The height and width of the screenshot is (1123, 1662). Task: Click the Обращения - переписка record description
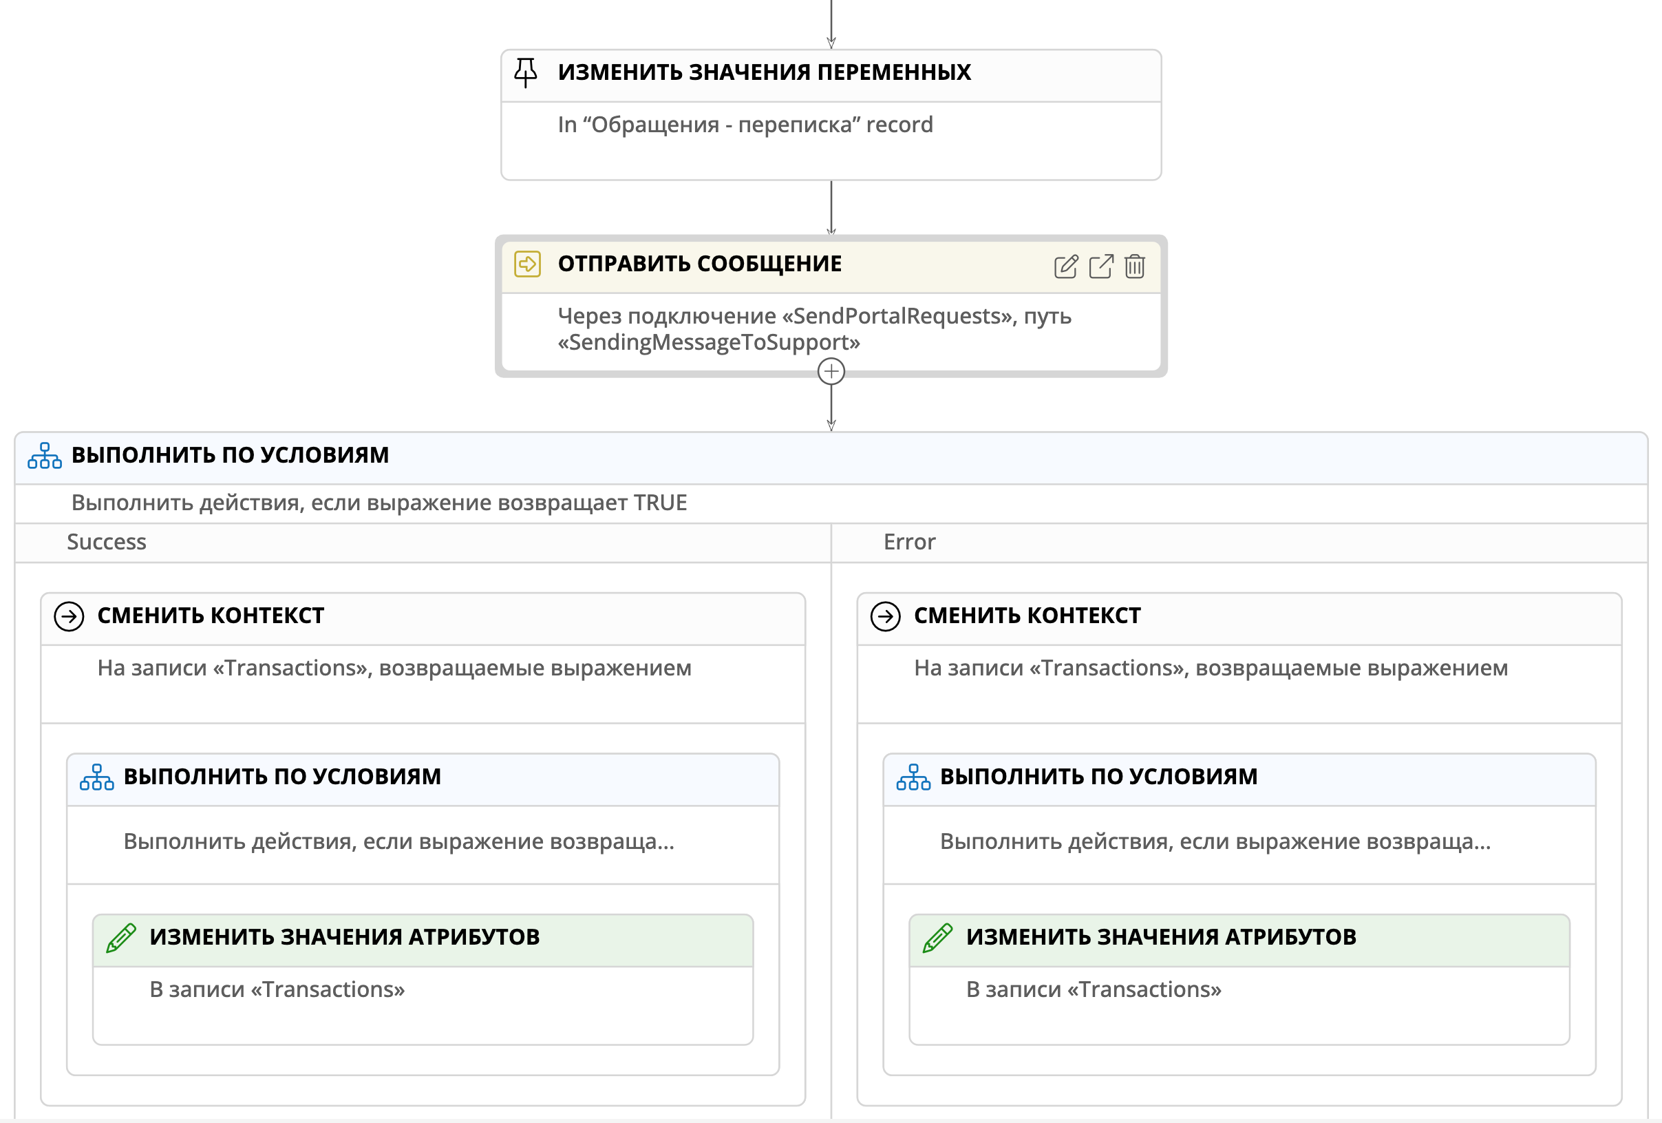pyautogui.click(x=745, y=125)
